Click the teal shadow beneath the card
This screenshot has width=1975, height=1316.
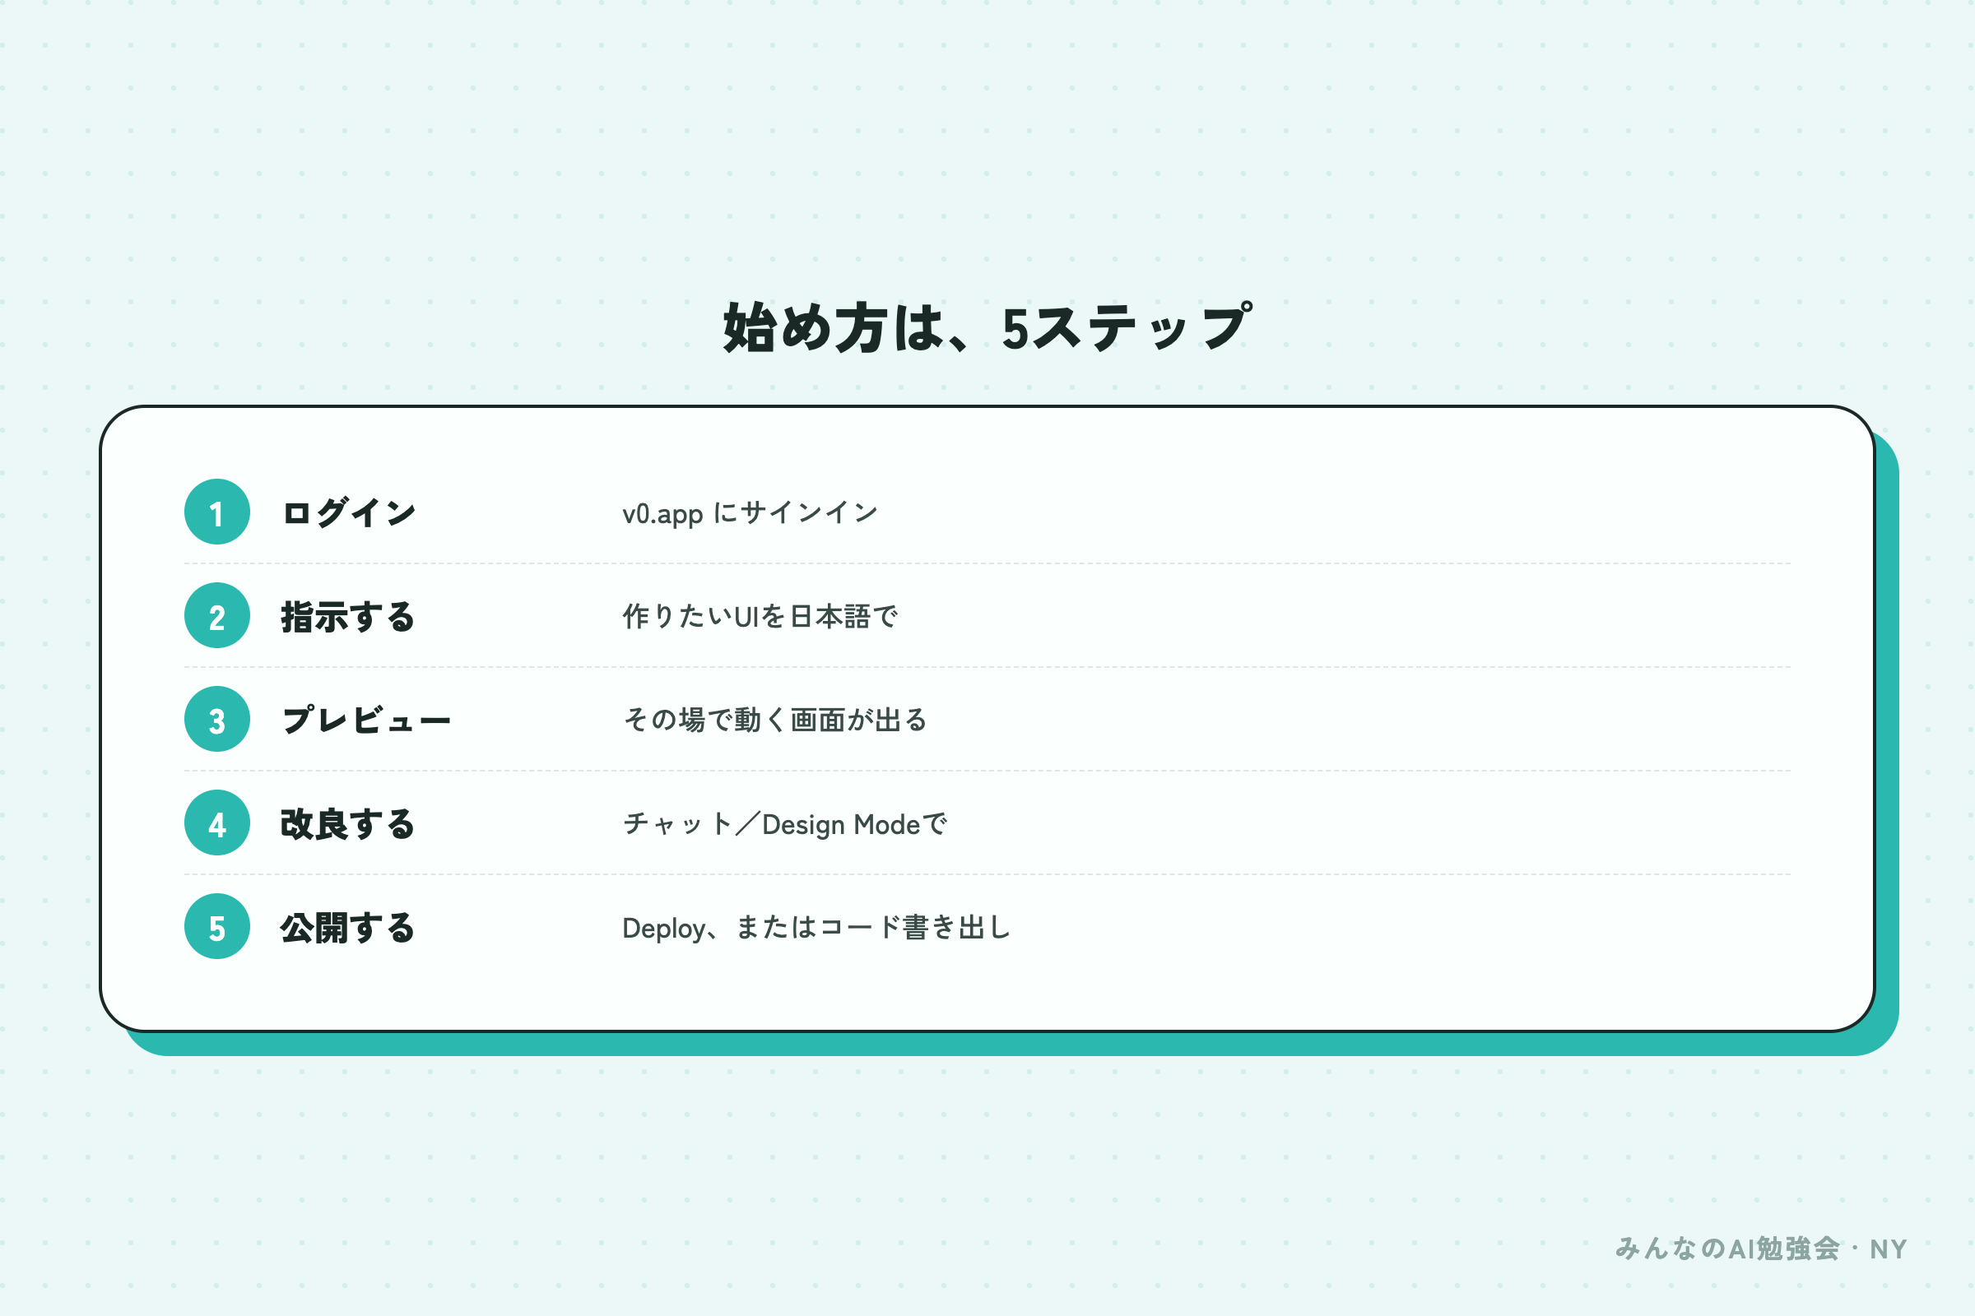(1007, 1044)
